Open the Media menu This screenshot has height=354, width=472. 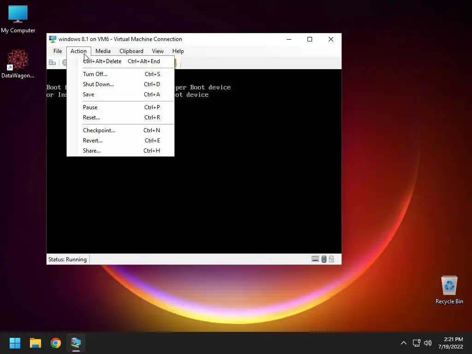pos(103,51)
